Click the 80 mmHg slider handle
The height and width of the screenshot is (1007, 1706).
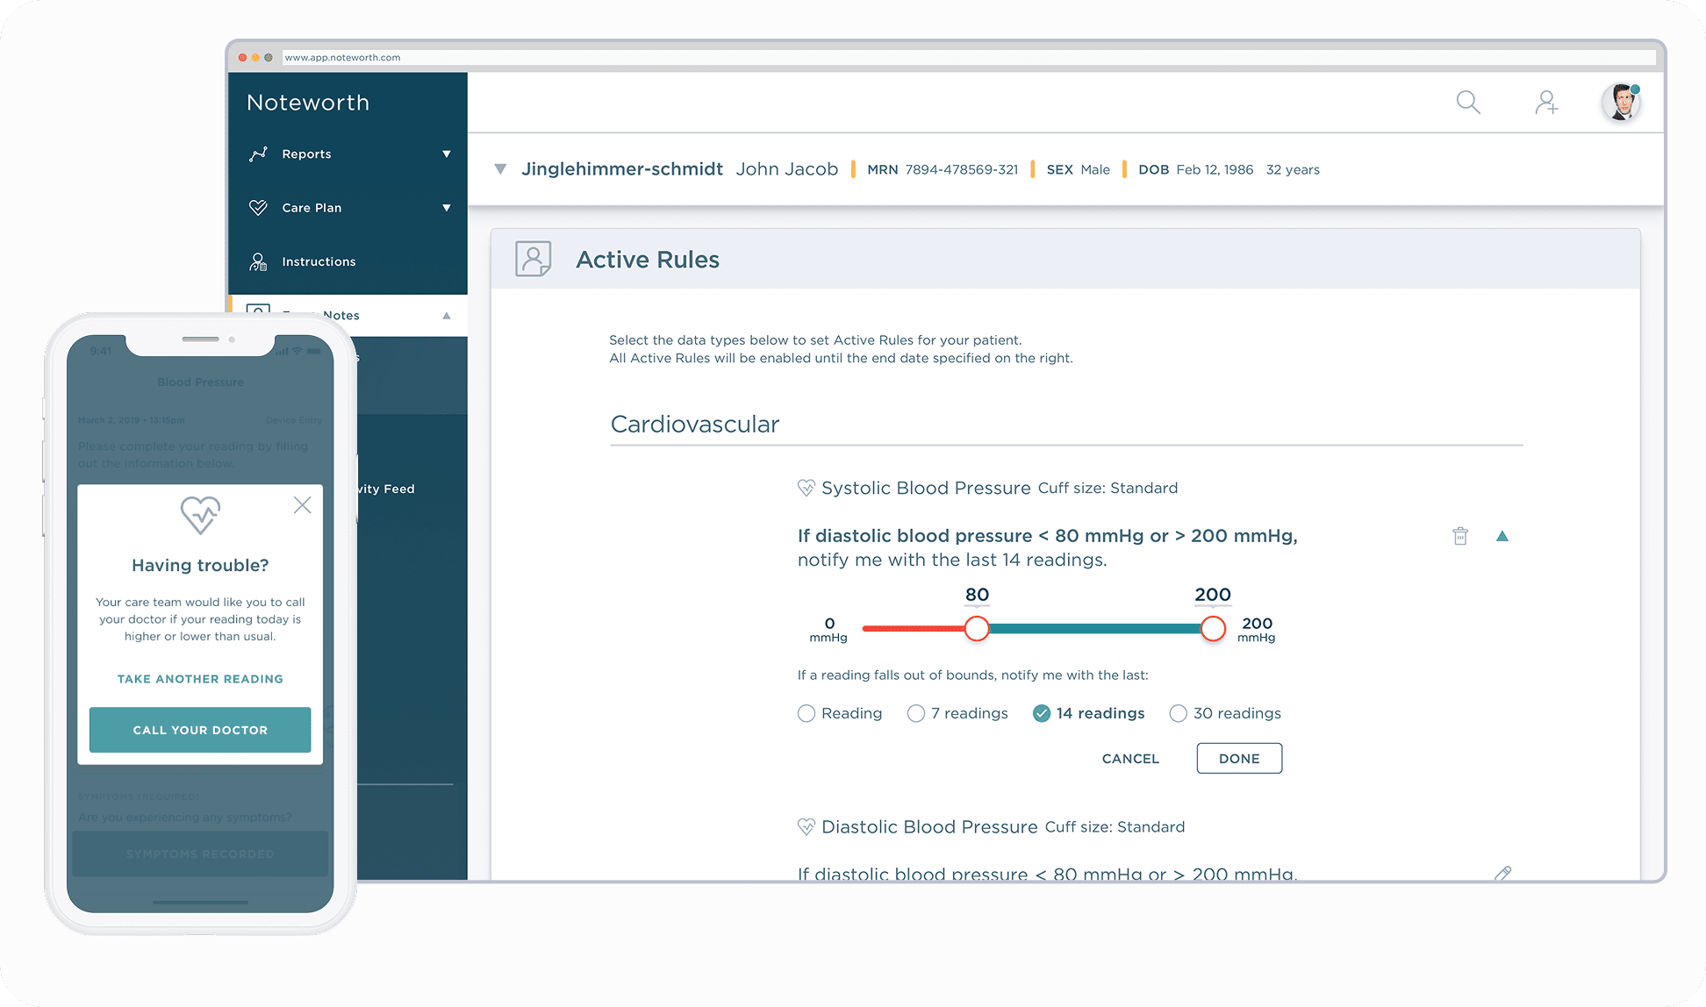(x=977, y=629)
